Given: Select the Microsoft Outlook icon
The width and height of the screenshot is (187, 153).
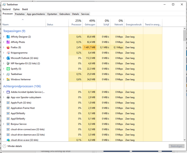Looking at the screenshot, I should (8, 58).
